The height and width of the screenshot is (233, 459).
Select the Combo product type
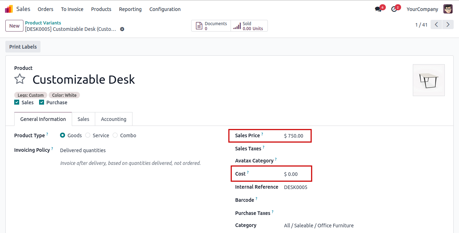(115, 135)
